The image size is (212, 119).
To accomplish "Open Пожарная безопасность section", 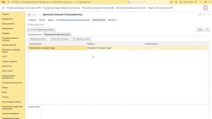I will point(12,83).
